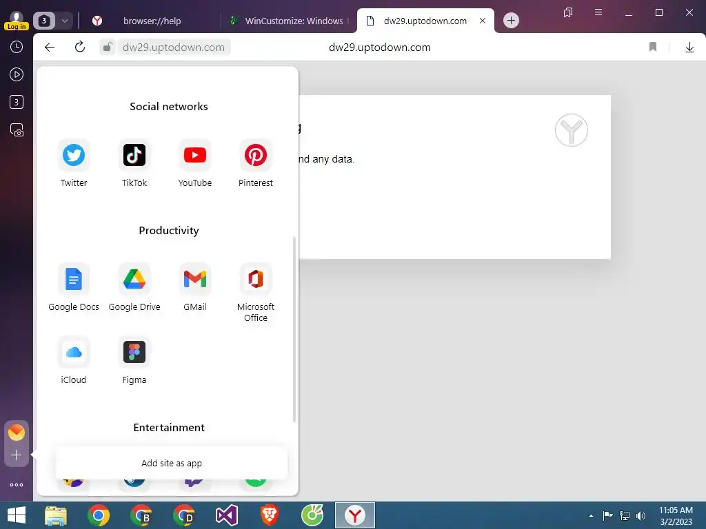The height and width of the screenshot is (529, 706).
Task: Open the tab group counter showing 3
Action: pyautogui.click(x=43, y=21)
